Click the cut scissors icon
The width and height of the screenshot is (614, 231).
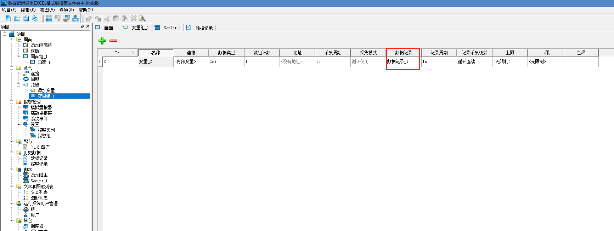pyautogui.click(x=107, y=18)
